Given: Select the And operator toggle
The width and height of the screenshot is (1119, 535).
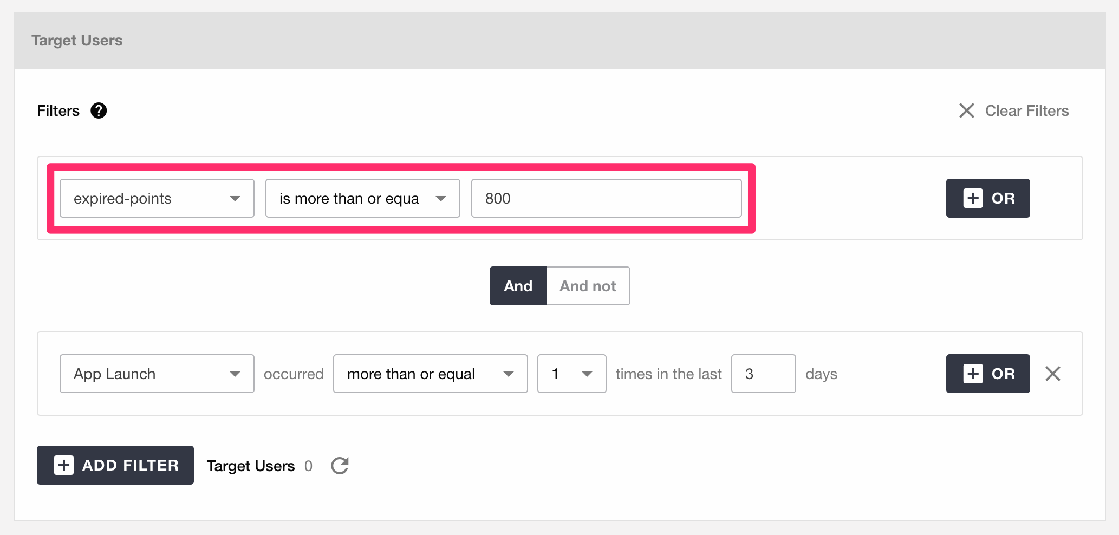Looking at the screenshot, I should coord(518,286).
